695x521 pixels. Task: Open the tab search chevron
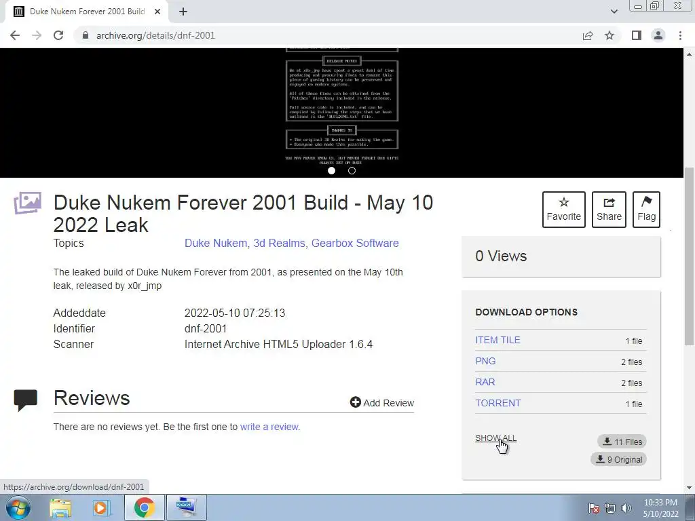[614, 12]
